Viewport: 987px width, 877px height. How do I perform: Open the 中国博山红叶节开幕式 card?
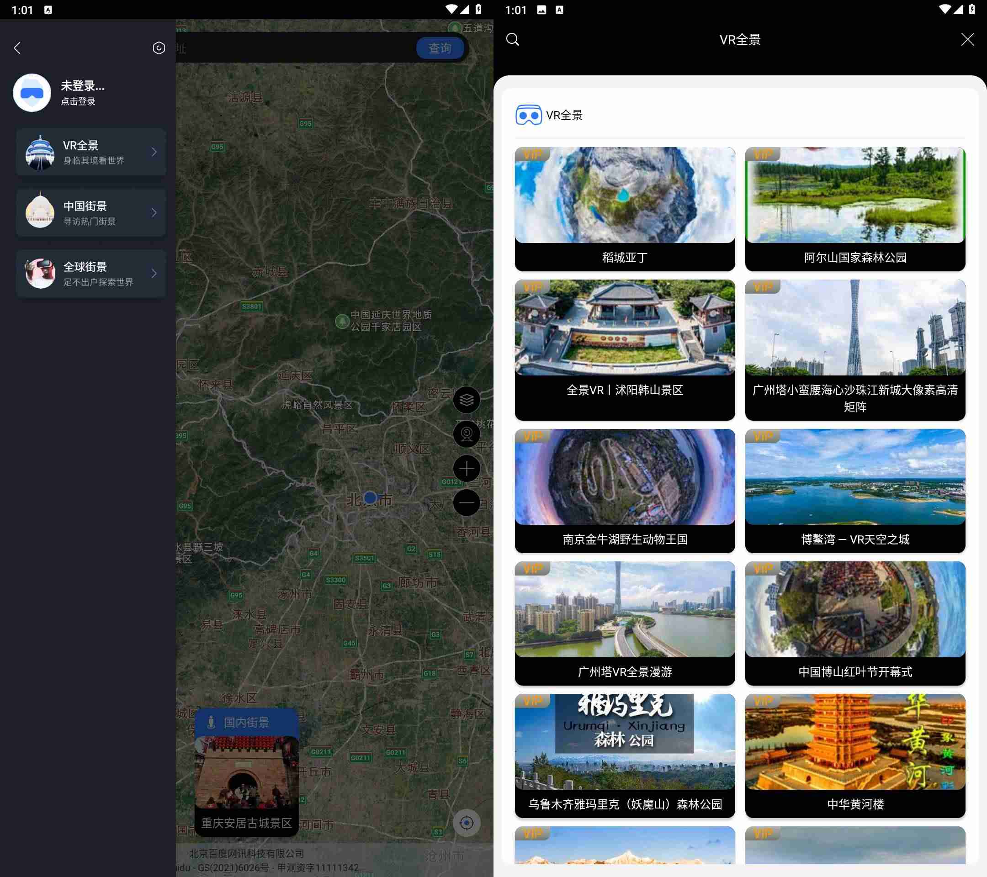855,623
